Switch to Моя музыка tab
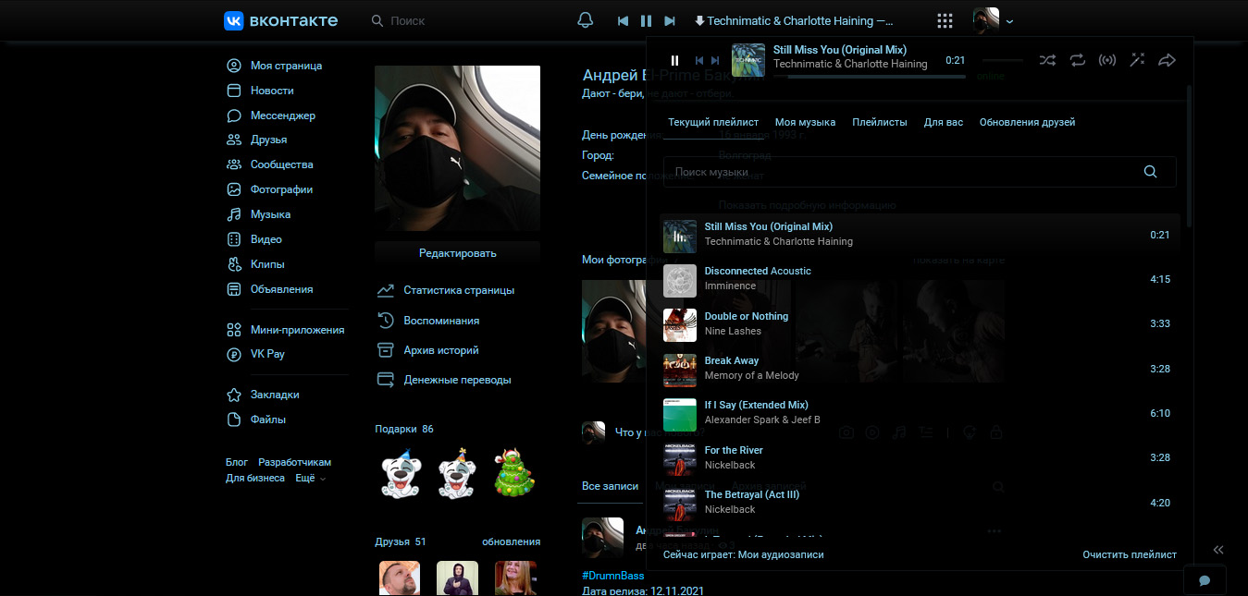The width and height of the screenshot is (1248, 596). (x=805, y=122)
